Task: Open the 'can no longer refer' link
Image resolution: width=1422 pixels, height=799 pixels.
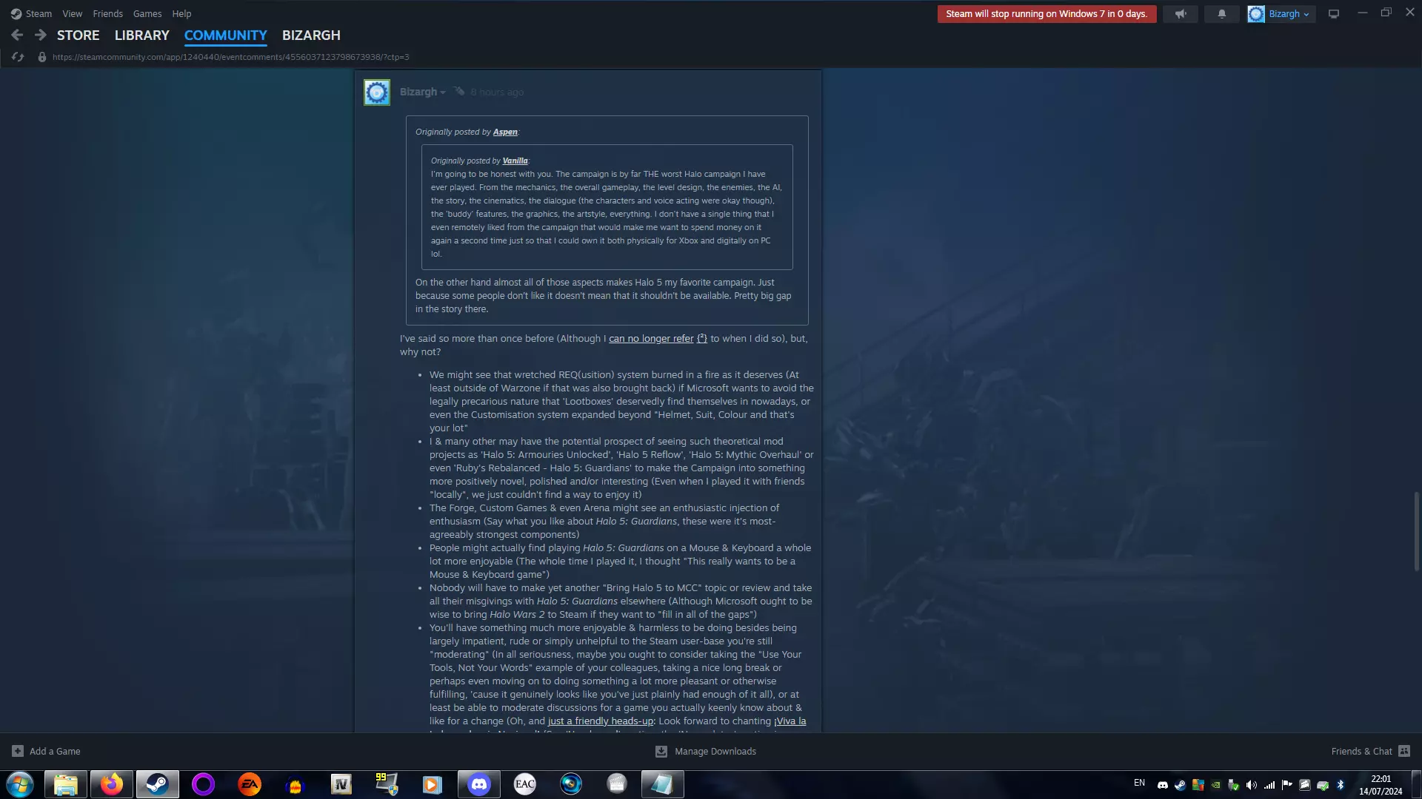Action: [x=650, y=339]
